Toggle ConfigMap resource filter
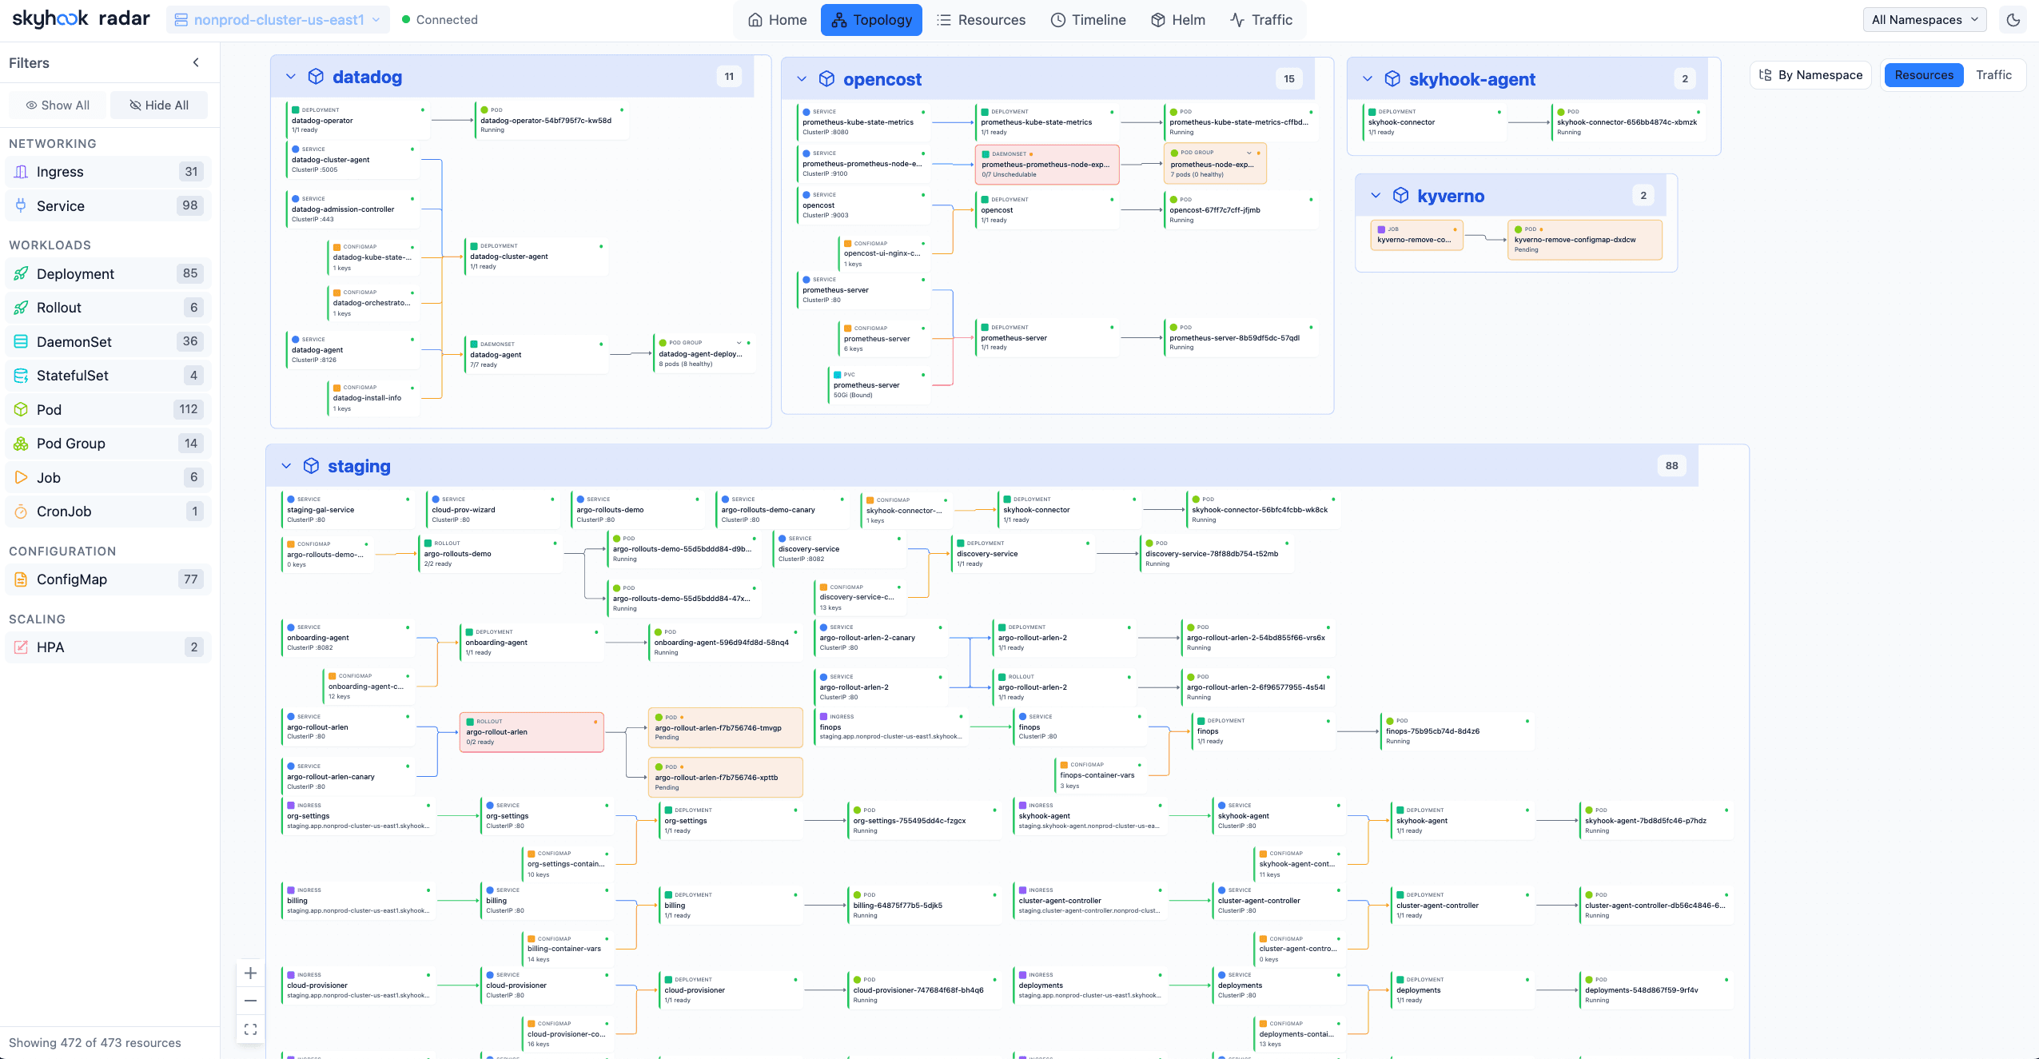 click(x=108, y=579)
